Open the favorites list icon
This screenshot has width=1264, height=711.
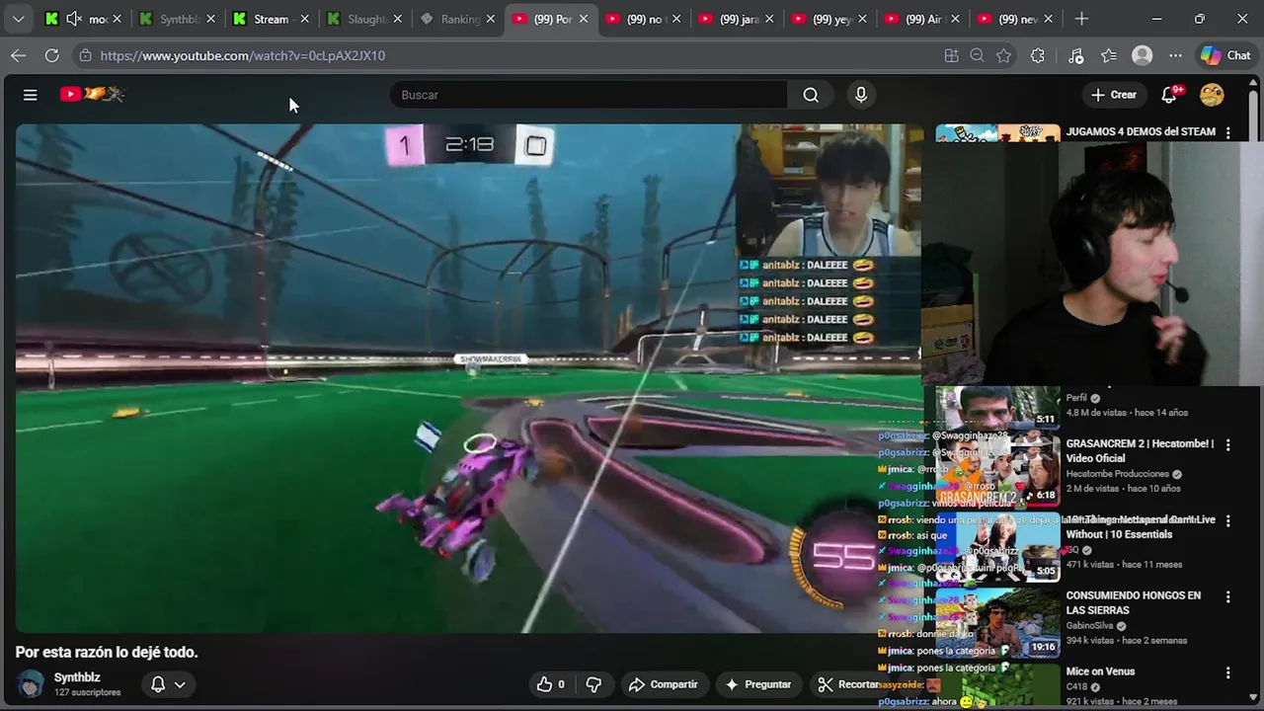click(1109, 56)
